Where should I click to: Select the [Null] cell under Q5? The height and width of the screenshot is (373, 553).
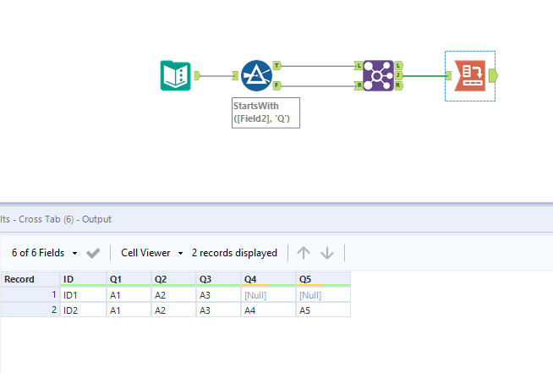pos(323,295)
